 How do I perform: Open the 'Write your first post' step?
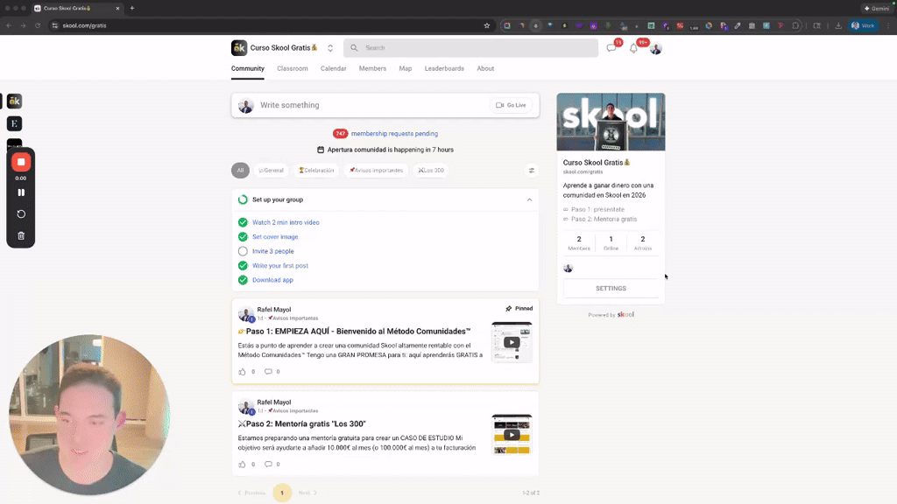[x=280, y=266]
